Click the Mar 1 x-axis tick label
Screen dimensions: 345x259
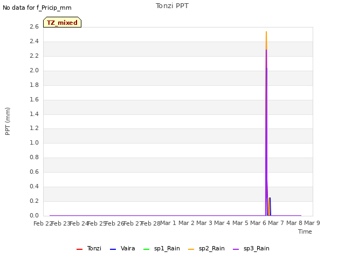168,223
